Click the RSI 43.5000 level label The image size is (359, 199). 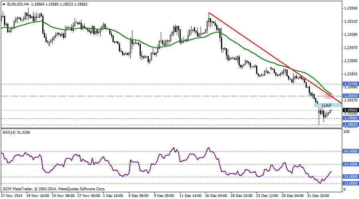pyautogui.click(x=350, y=164)
